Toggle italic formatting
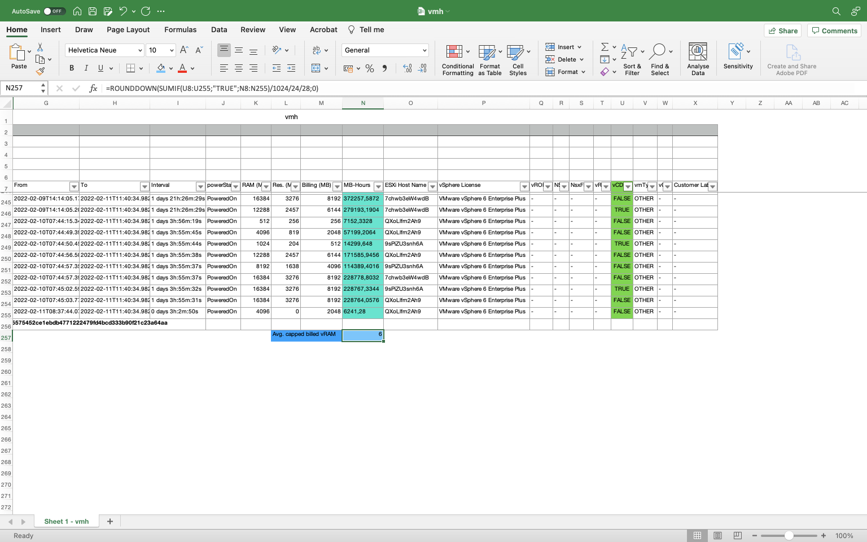This screenshot has width=867, height=542. click(x=86, y=68)
